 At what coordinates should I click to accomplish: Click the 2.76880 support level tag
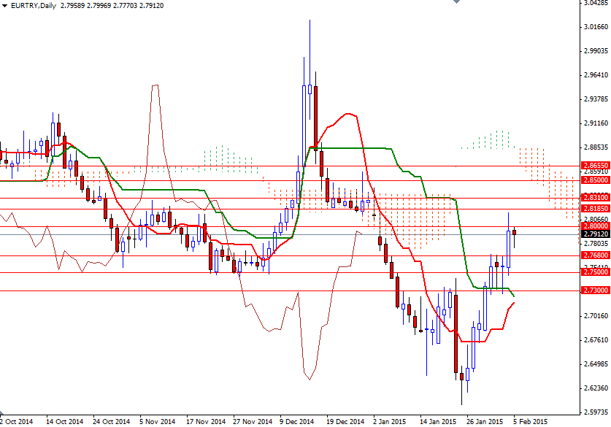pos(596,256)
